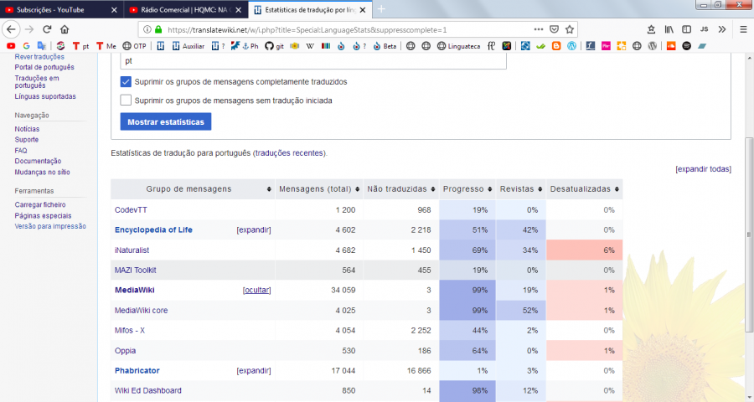Open the CodevTT message group
The width and height of the screenshot is (754, 402).
[131, 209]
